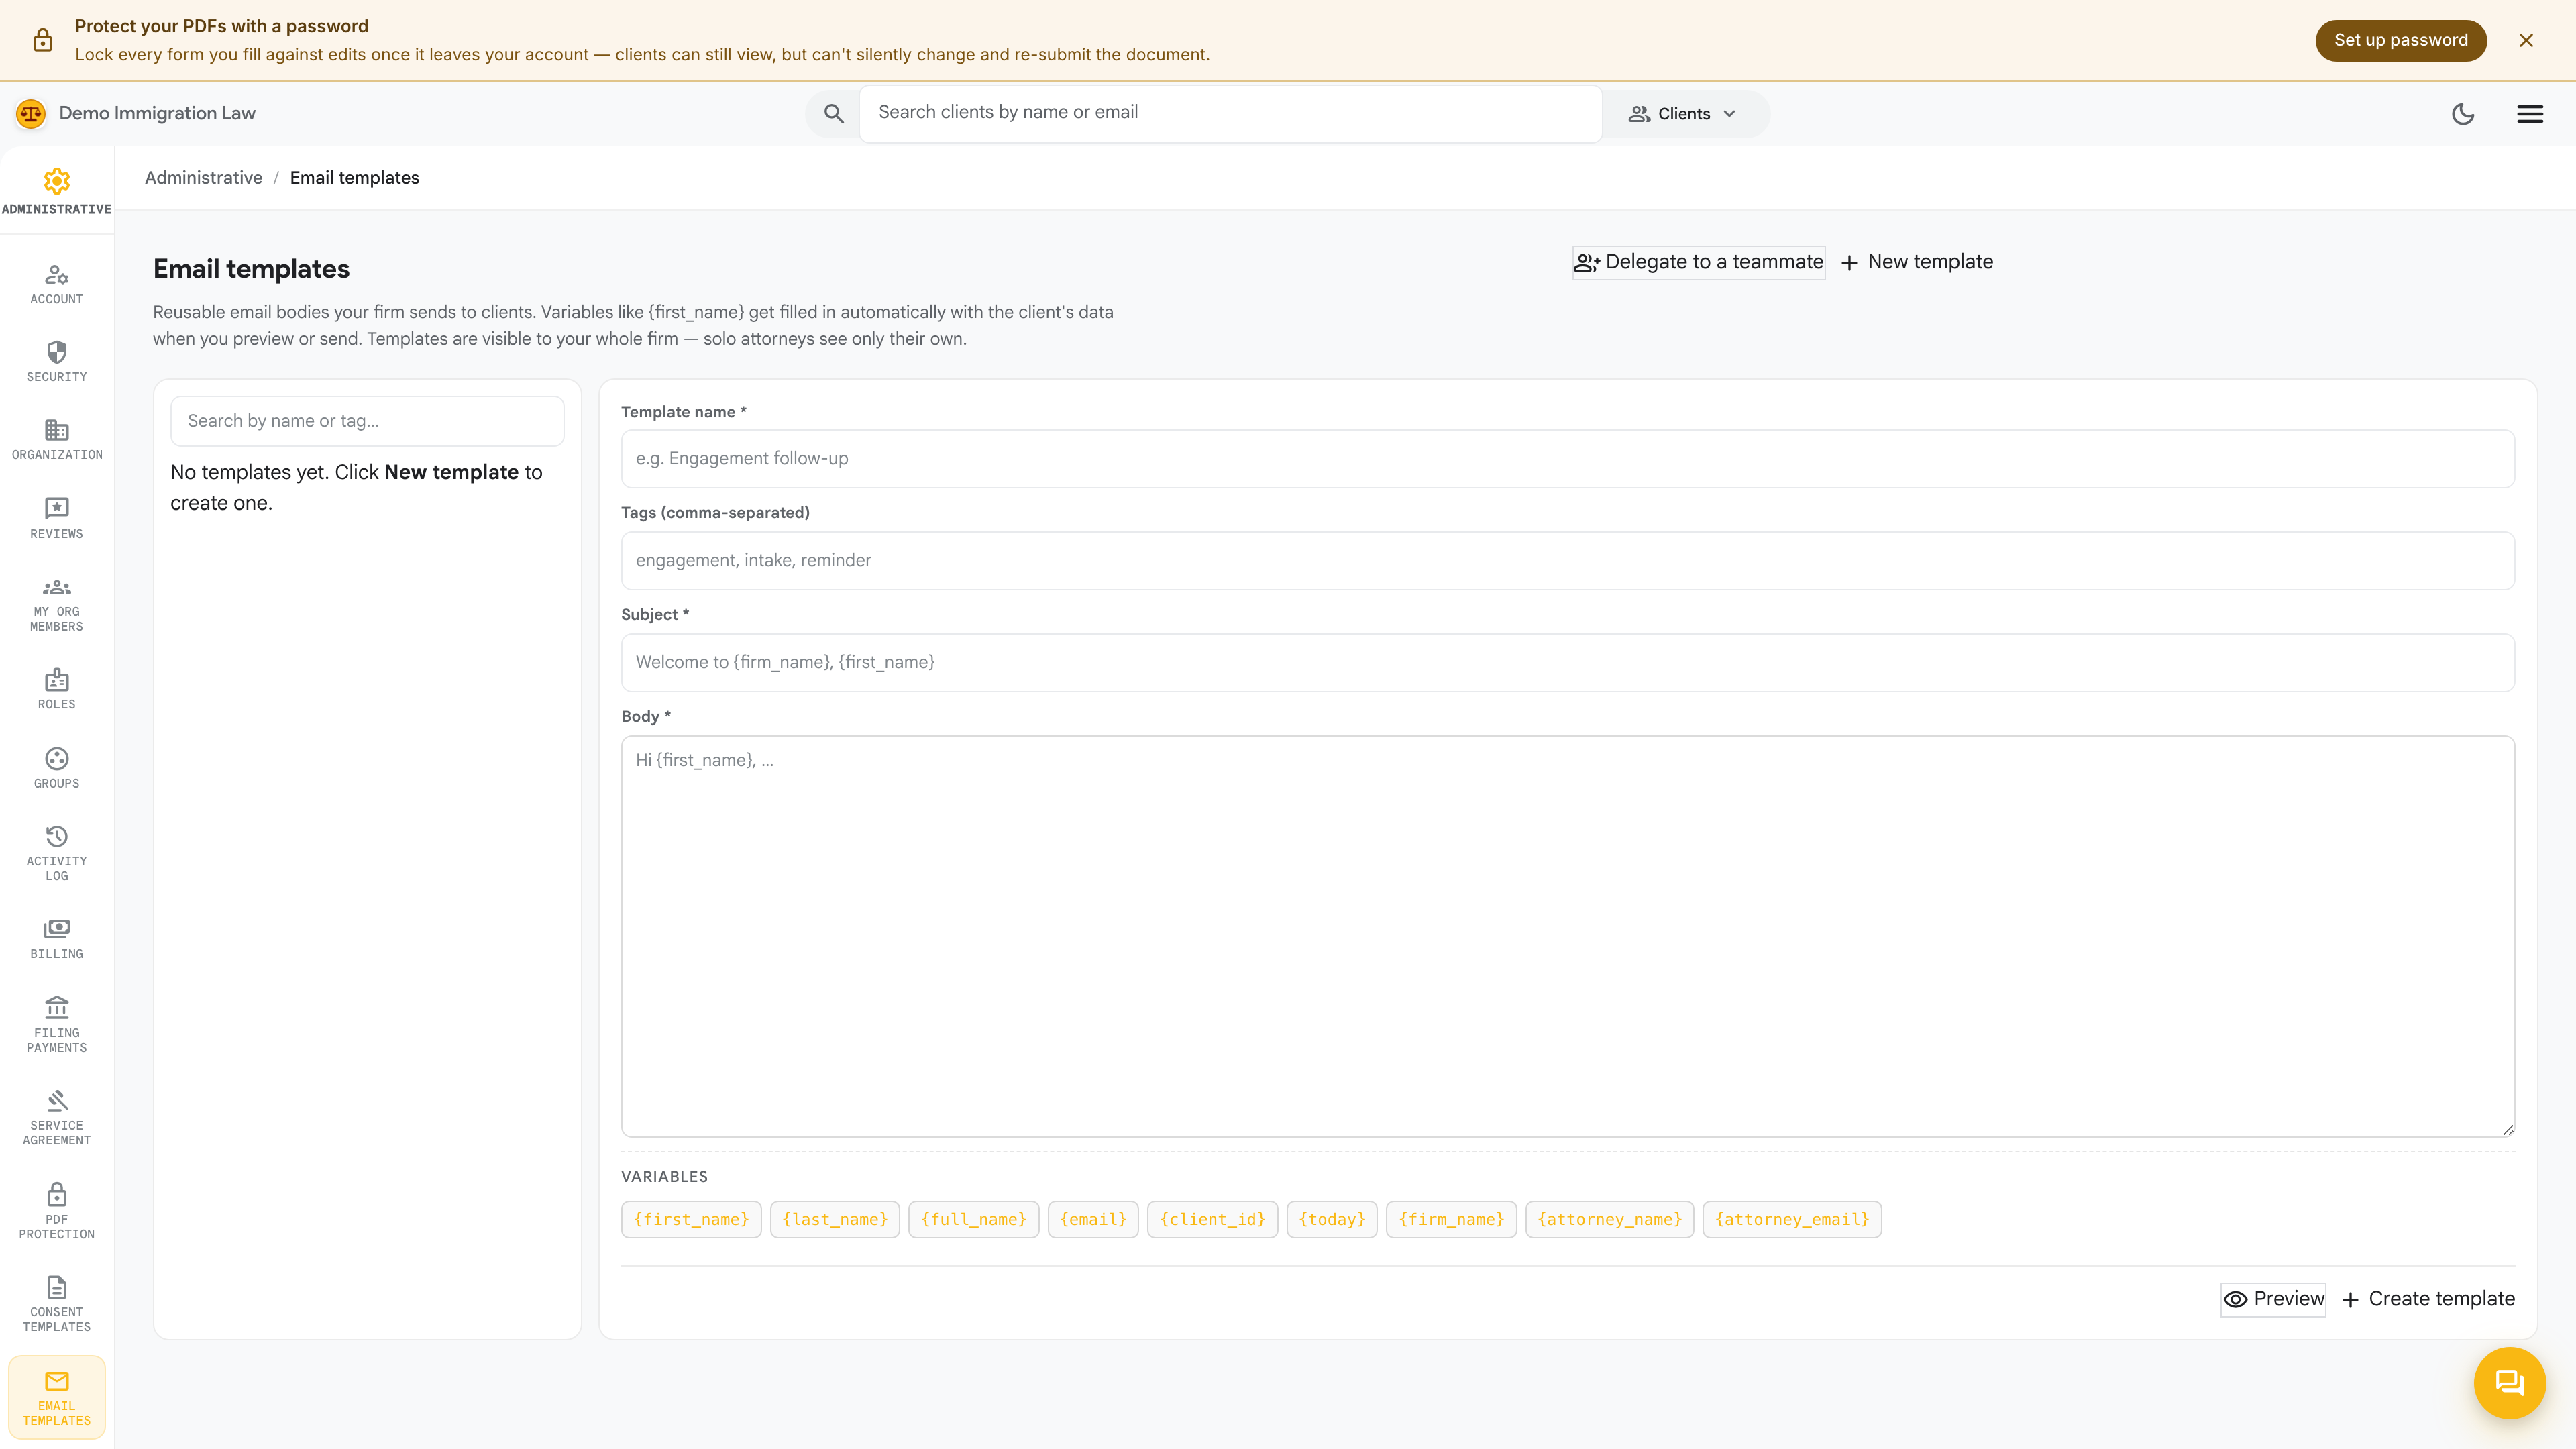This screenshot has width=2576, height=1449.
Task: Click Set up password button
Action: pos(2400,40)
